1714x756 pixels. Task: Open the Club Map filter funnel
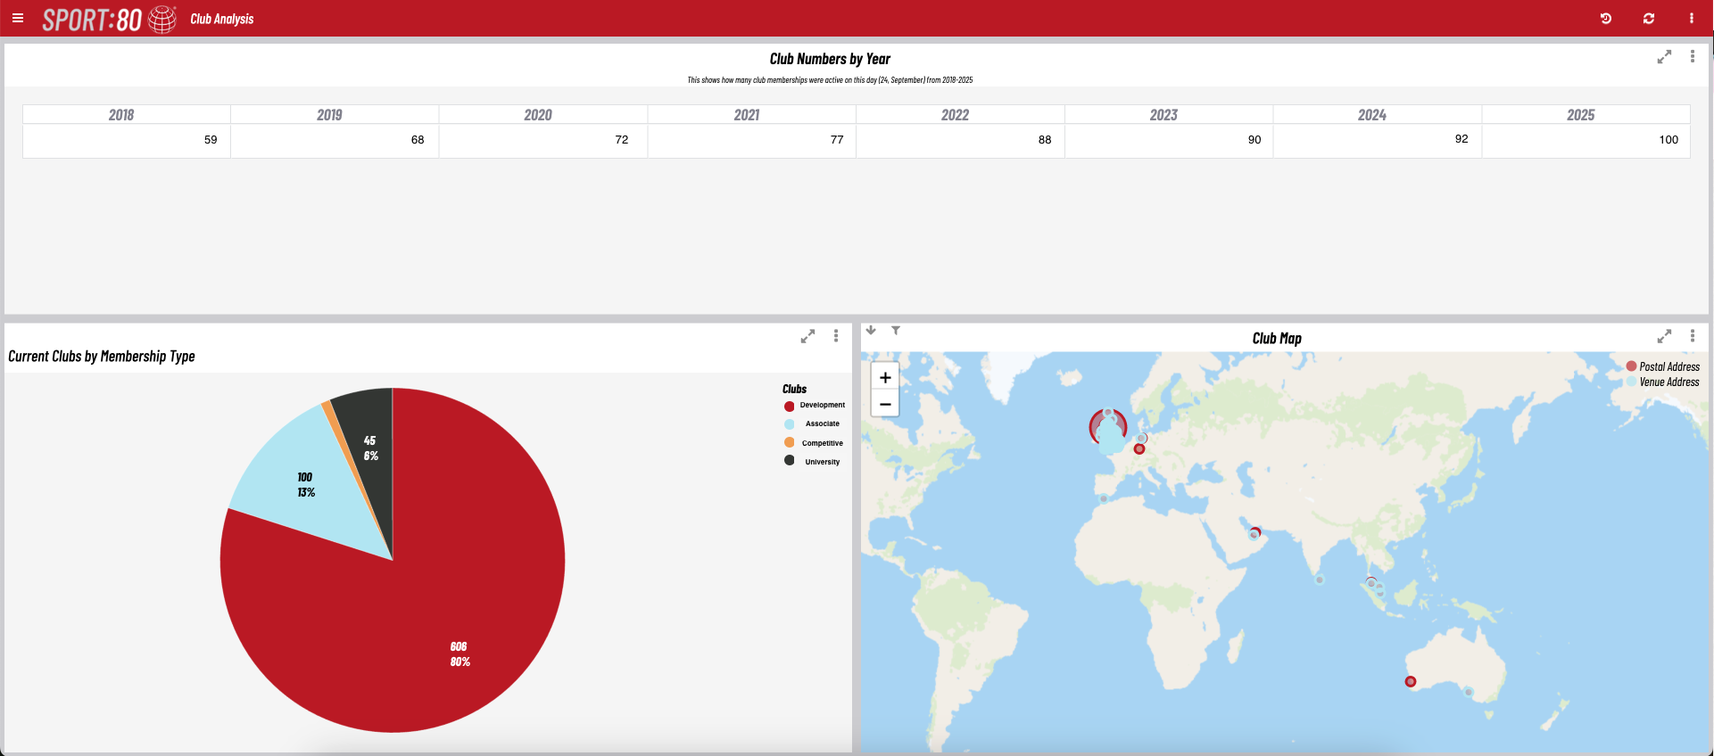tap(896, 330)
